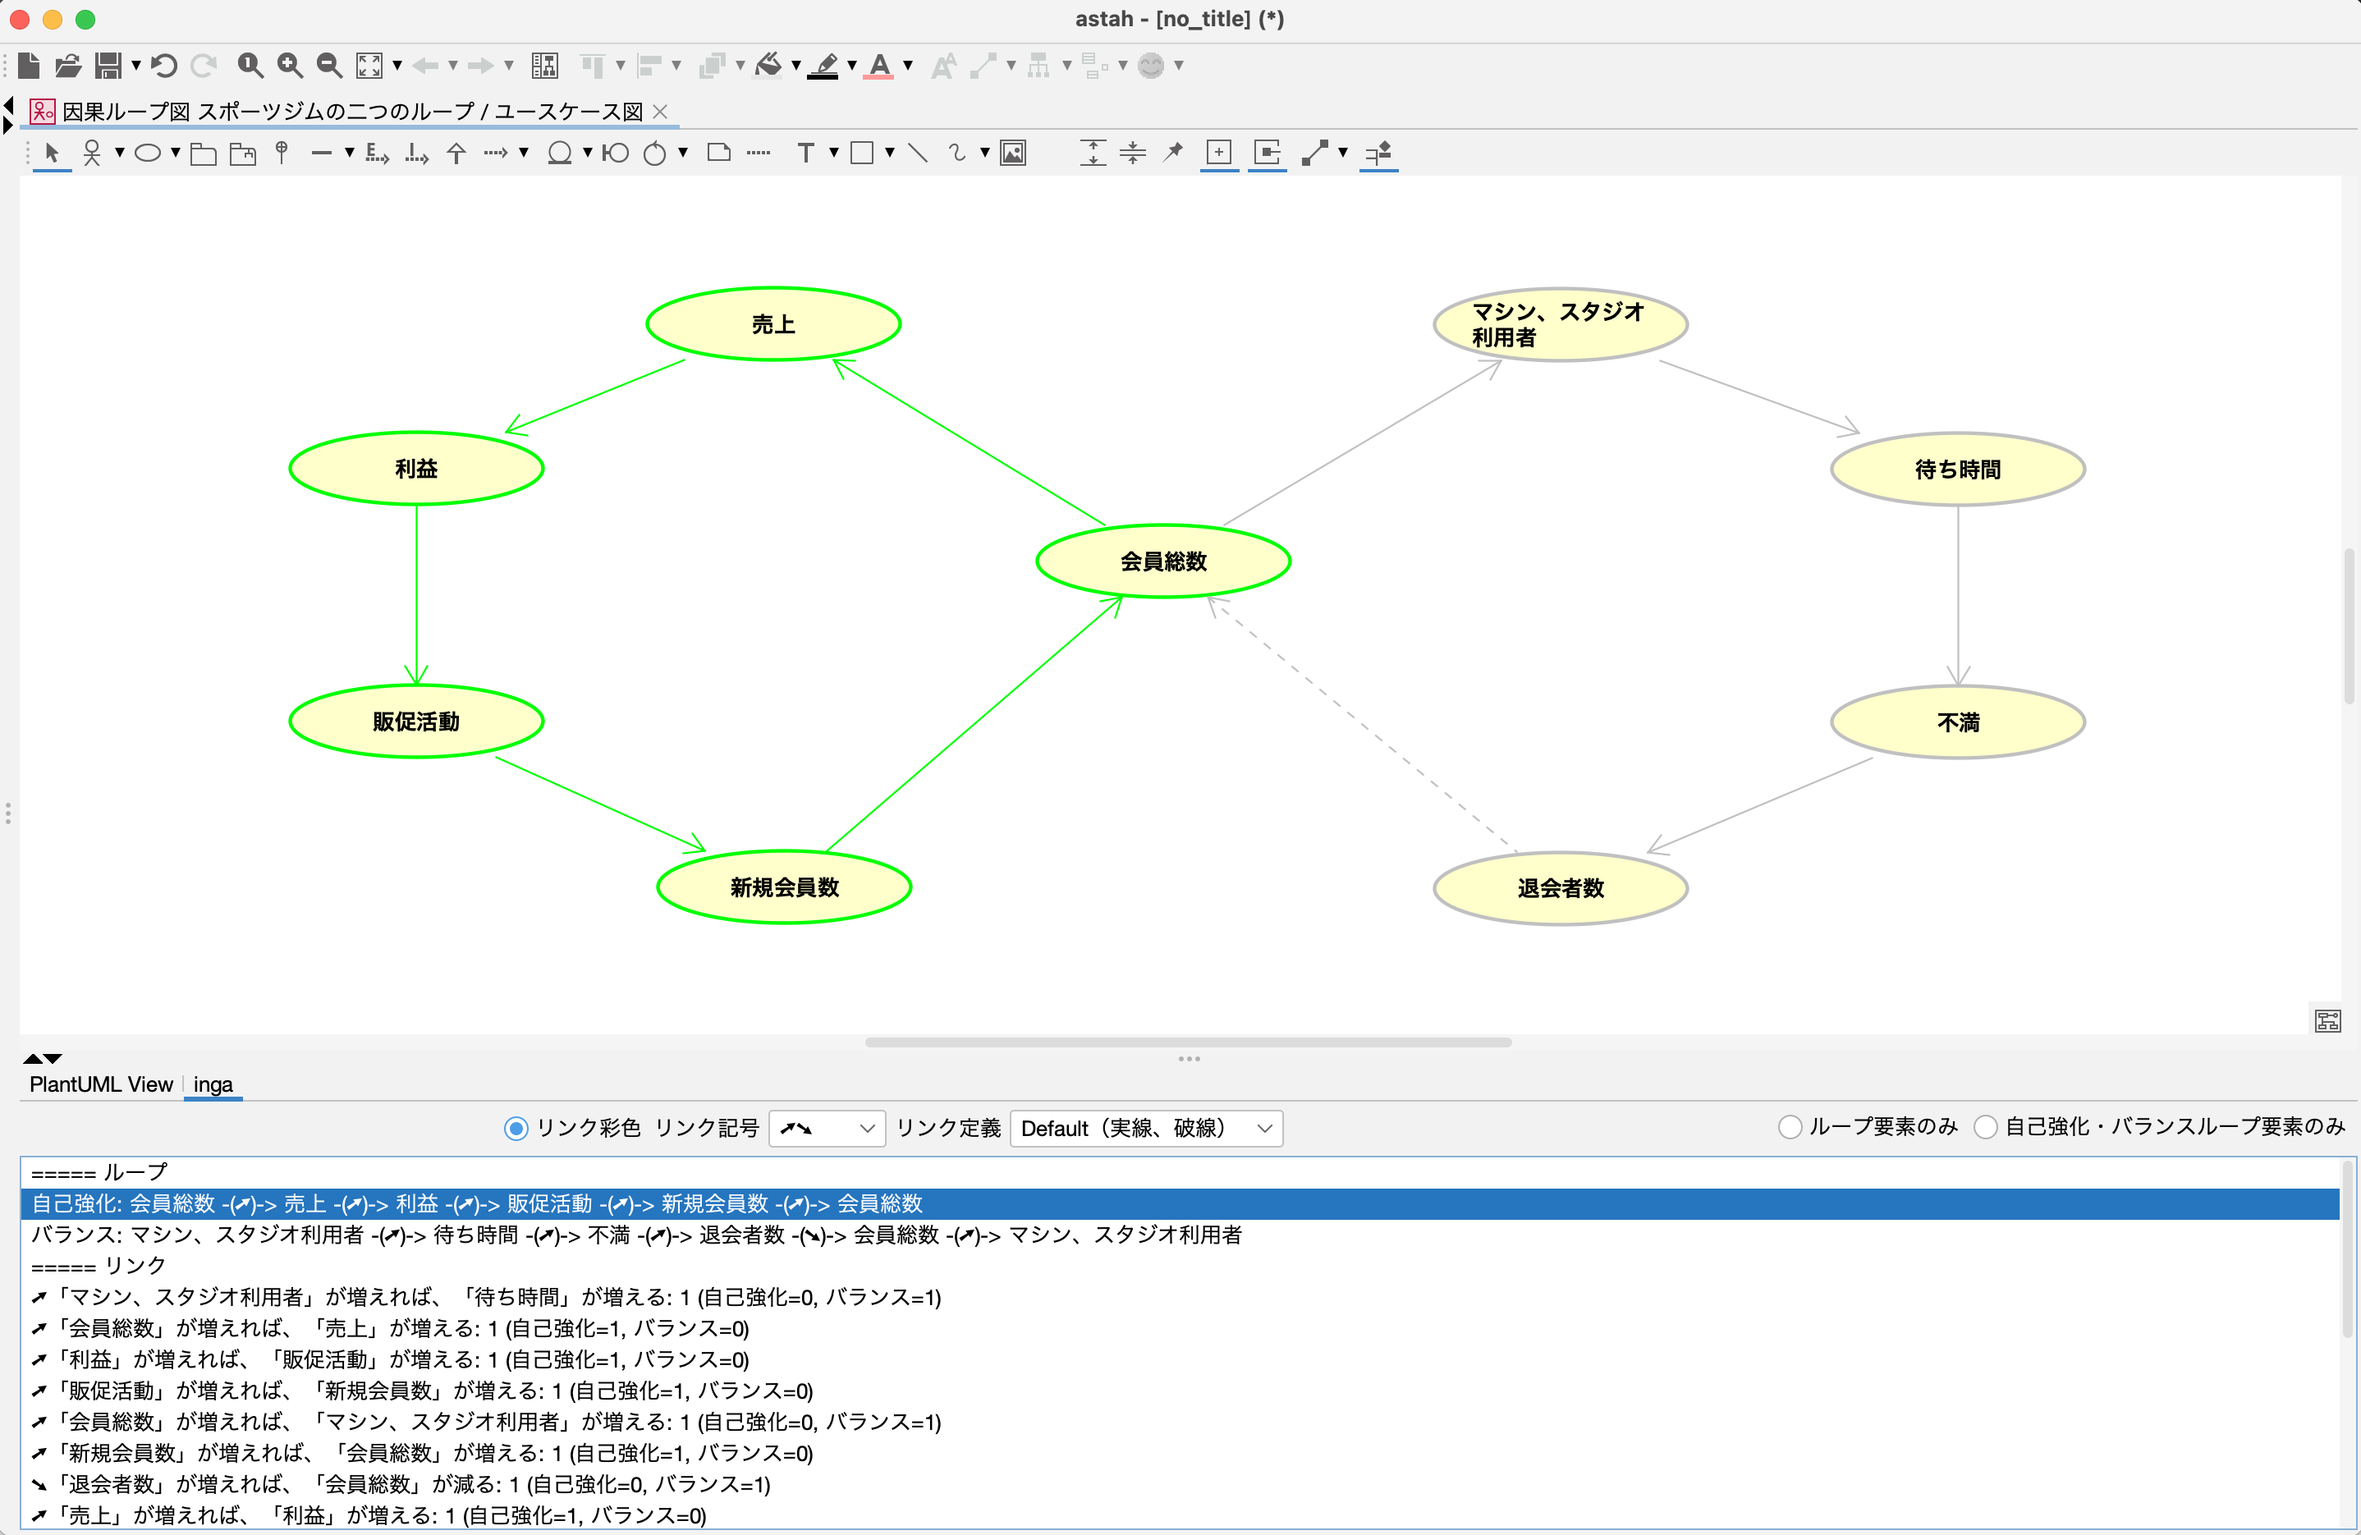Open file with folder icon
2361x1535 pixels.
tap(67, 66)
